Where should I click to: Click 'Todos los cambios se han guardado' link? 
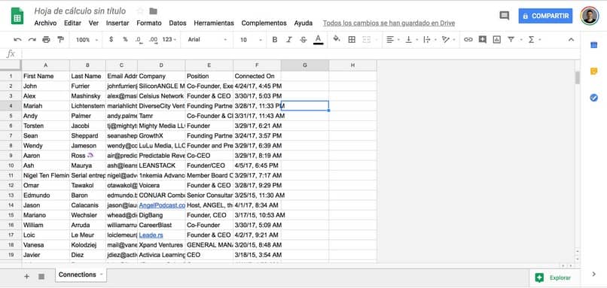(389, 23)
